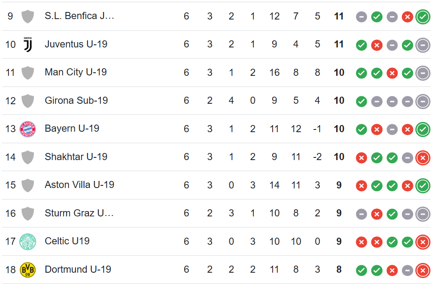Click Bayern U-19's latest win result icon
Image resolution: width=438 pixels, height=286 pixels.
click(x=422, y=129)
